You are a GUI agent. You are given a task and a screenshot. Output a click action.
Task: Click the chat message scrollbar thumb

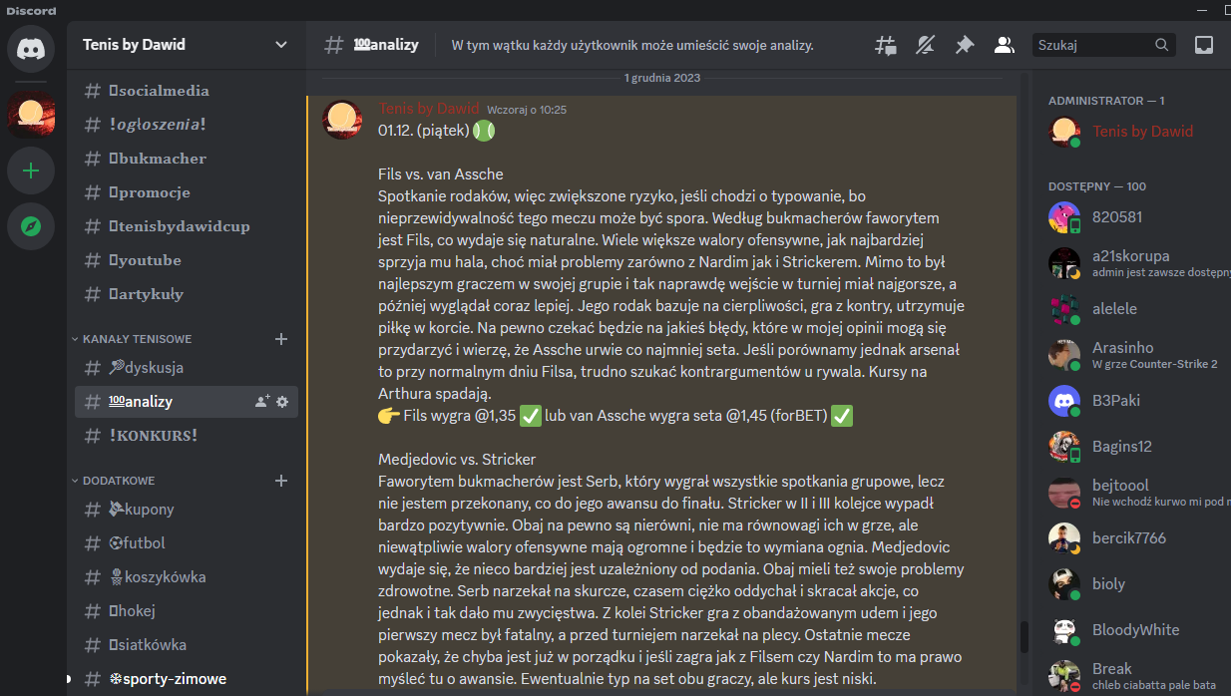click(1022, 636)
